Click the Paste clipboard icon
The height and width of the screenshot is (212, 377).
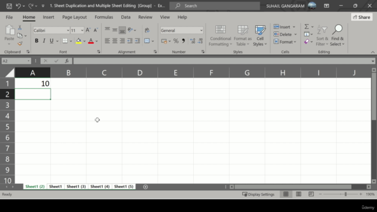click(9, 30)
